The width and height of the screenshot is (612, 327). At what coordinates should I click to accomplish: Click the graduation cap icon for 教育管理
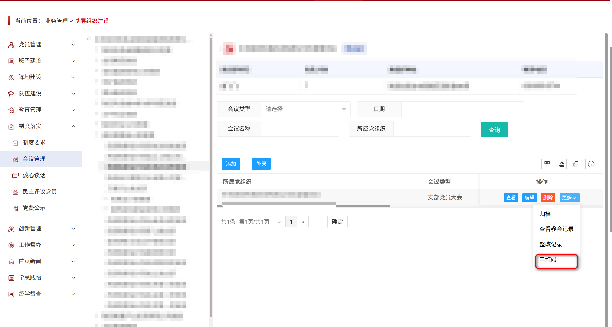[11, 110]
